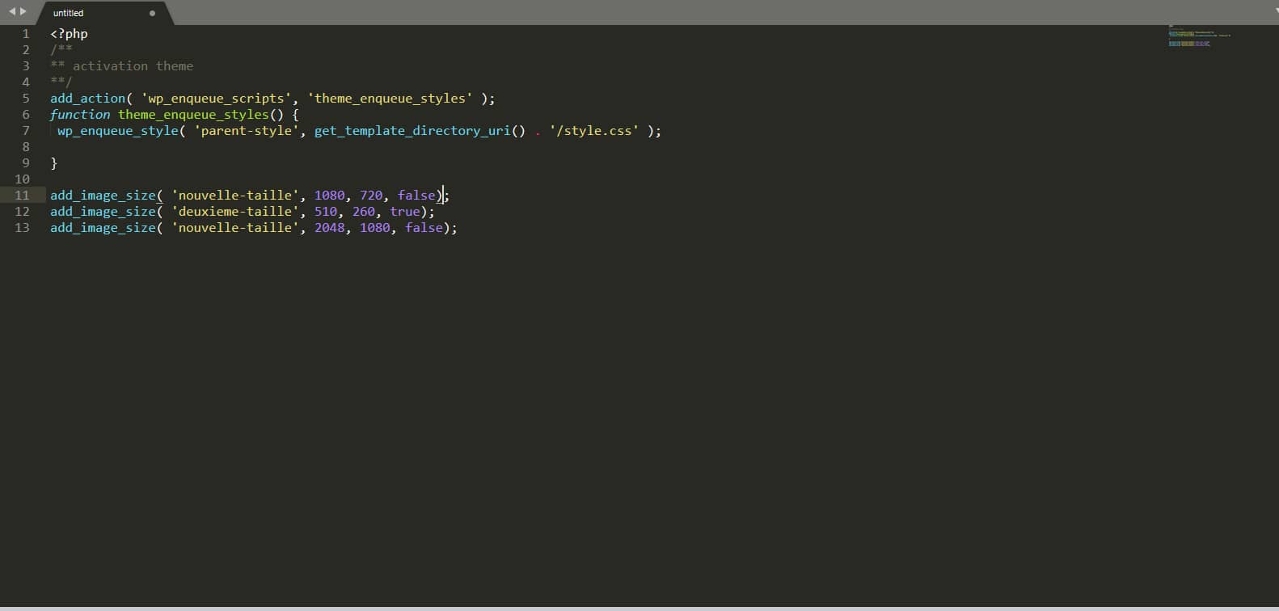
Task: Click the '<?php' opening tag
Action: (69, 33)
